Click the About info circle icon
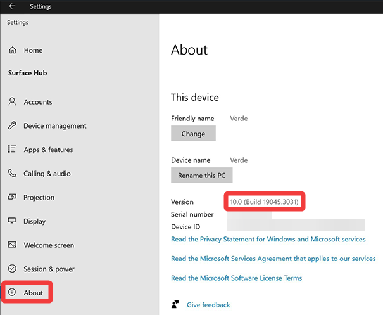Screen dimensions: 383x315 tap(12, 292)
